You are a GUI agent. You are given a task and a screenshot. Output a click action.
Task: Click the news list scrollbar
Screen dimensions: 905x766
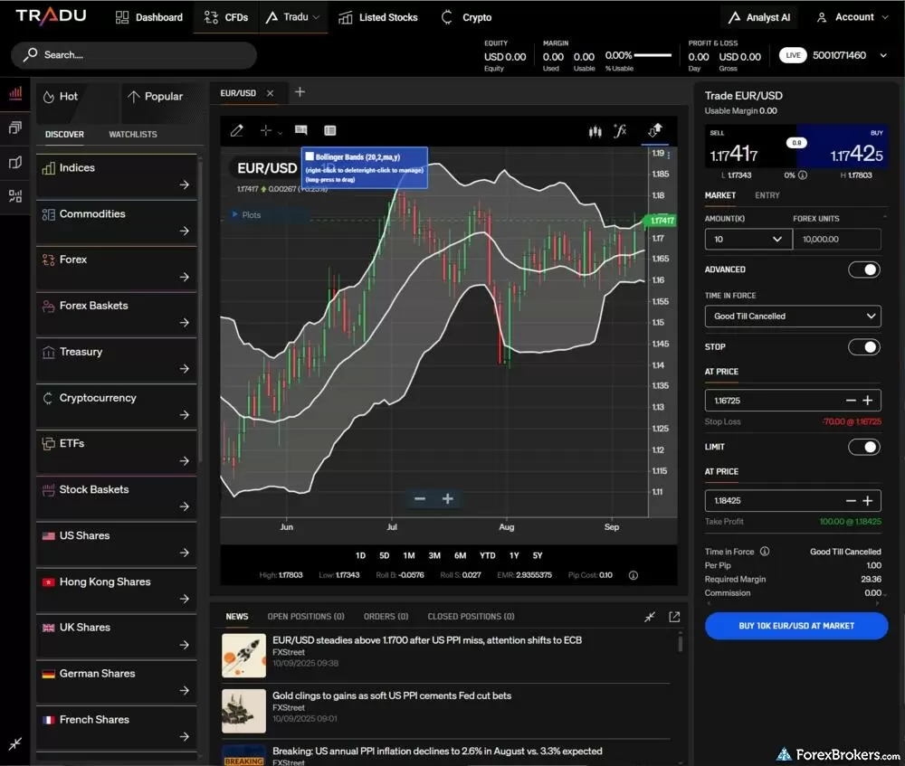(681, 643)
